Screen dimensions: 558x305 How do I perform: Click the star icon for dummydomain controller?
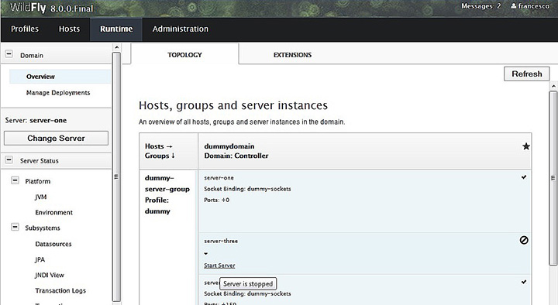pos(526,146)
